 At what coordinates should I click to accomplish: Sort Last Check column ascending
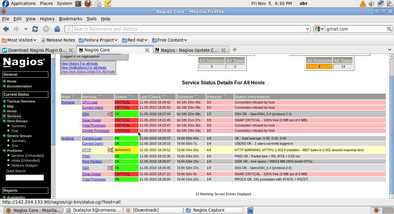[163, 96]
